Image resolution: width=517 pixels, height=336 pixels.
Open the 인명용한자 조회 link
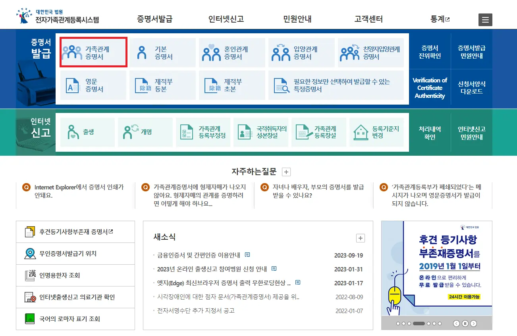click(x=60, y=275)
